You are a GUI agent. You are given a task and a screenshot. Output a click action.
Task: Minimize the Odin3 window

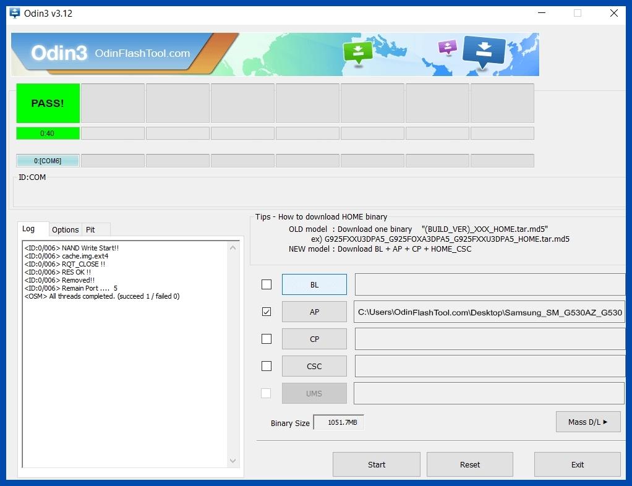click(x=542, y=13)
